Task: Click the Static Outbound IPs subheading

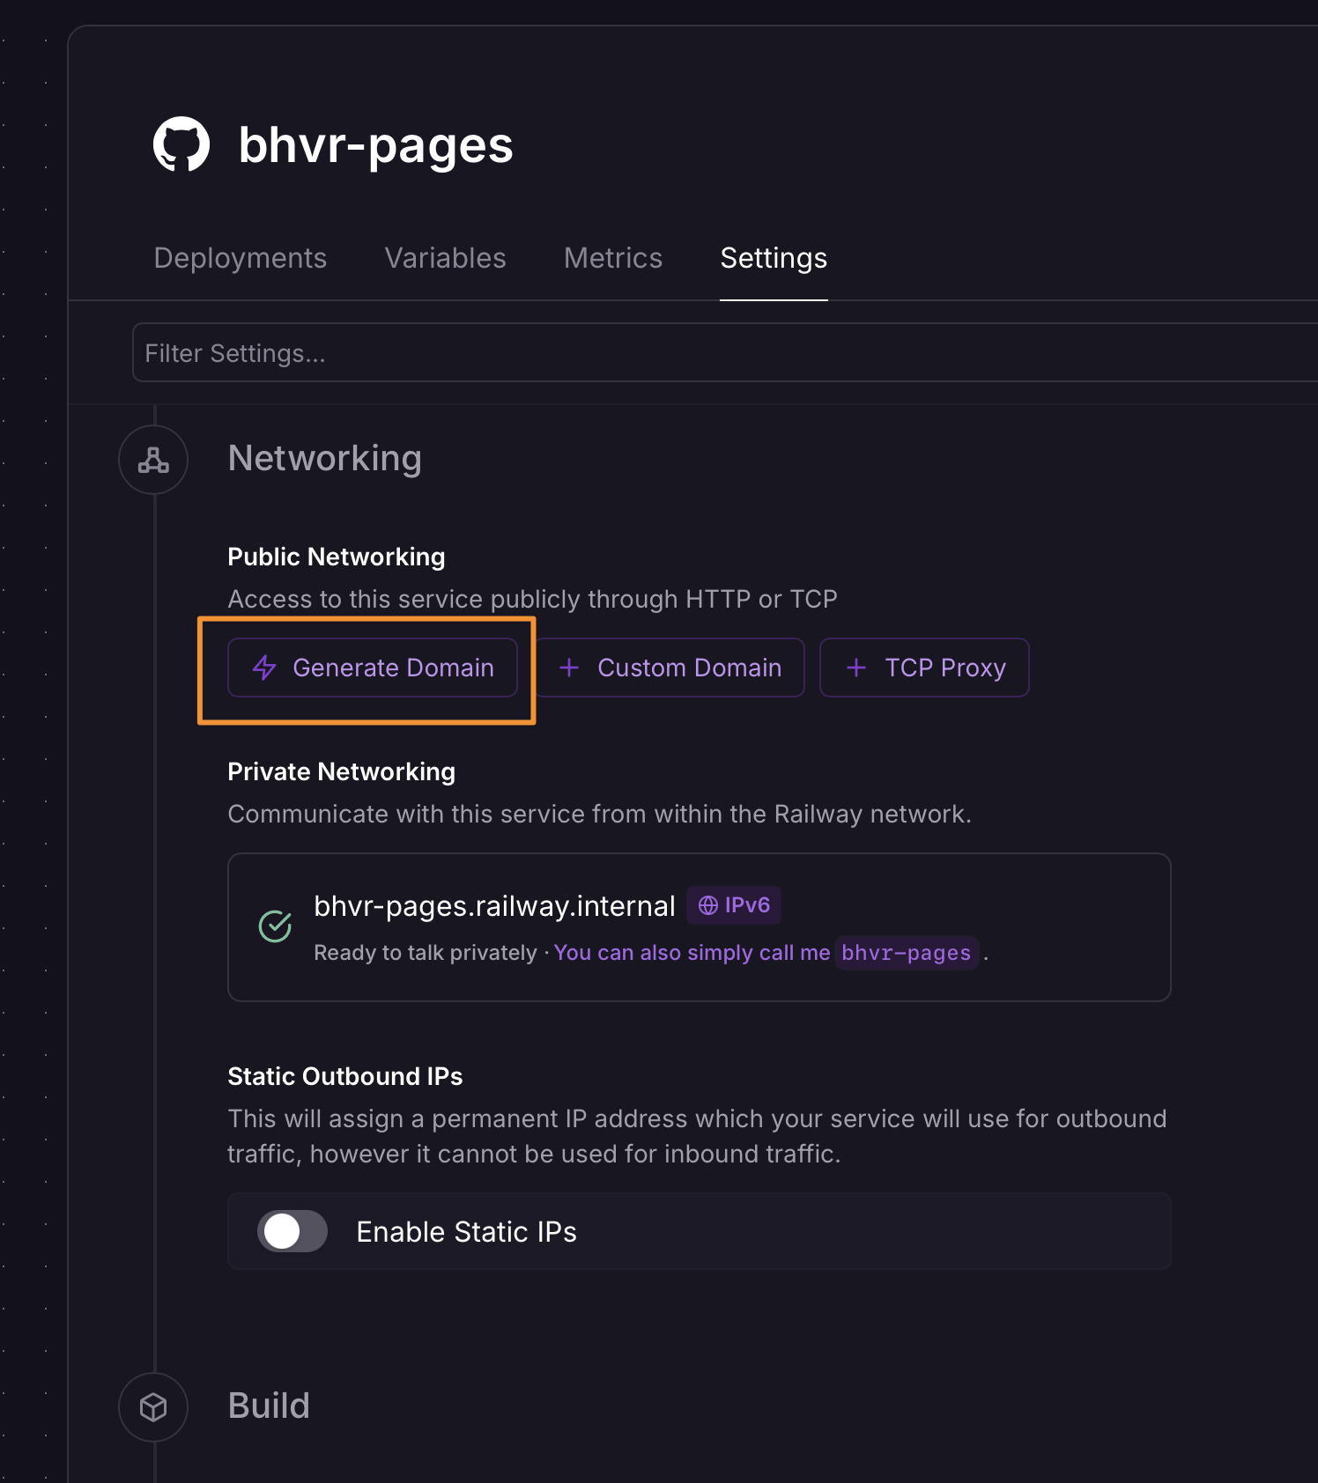Action: click(x=345, y=1076)
